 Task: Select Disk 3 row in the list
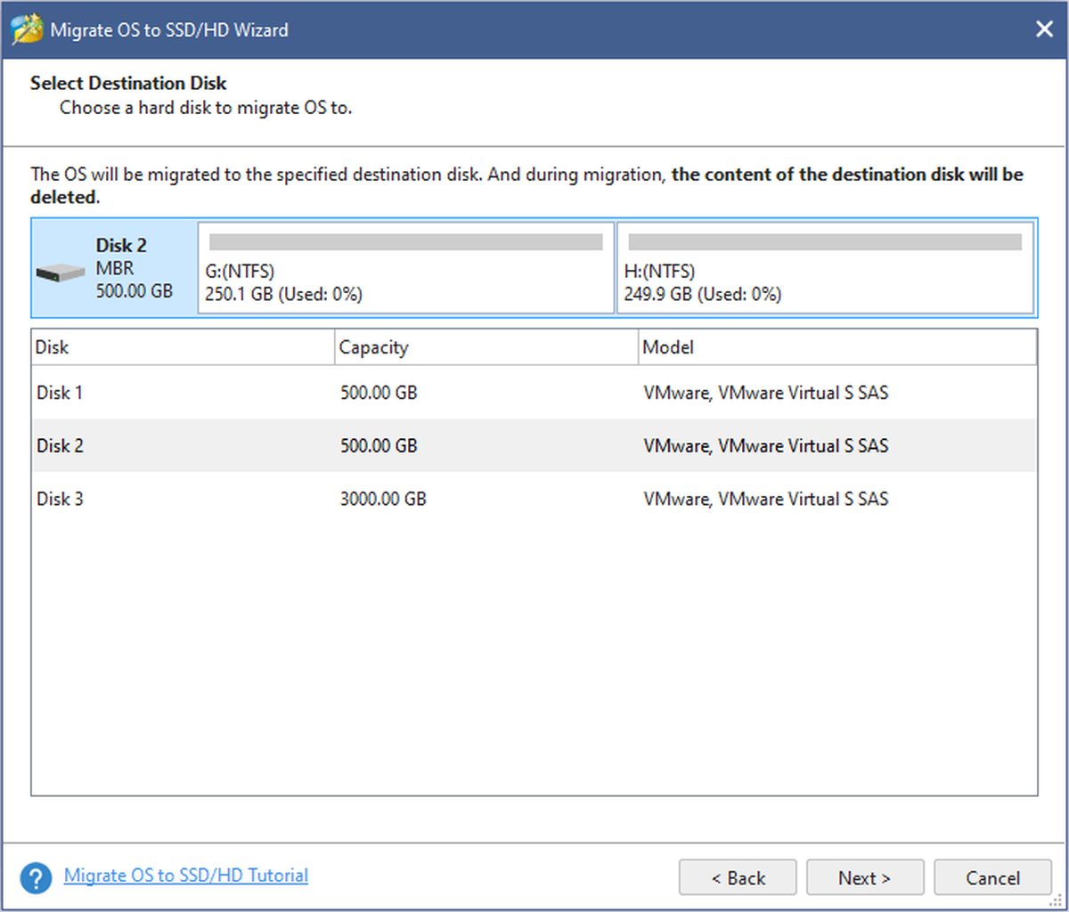[x=534, y=499]
